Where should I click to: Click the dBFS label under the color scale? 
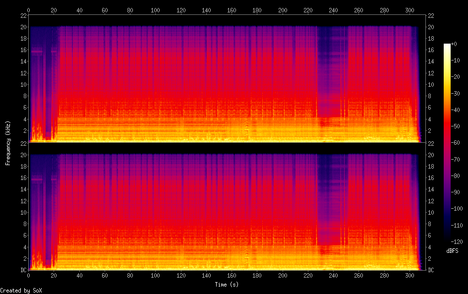tap(452, 251)
